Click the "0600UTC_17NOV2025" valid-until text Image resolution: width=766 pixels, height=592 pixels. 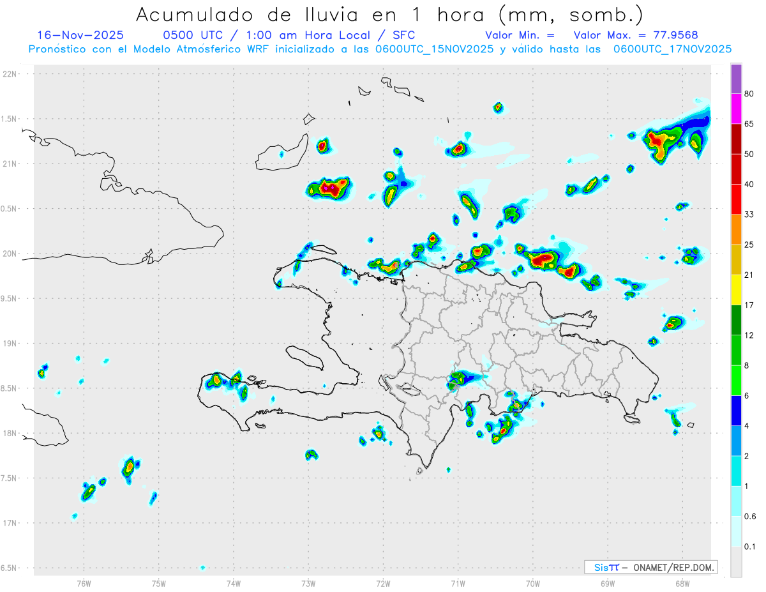click(x=672, y=49)
